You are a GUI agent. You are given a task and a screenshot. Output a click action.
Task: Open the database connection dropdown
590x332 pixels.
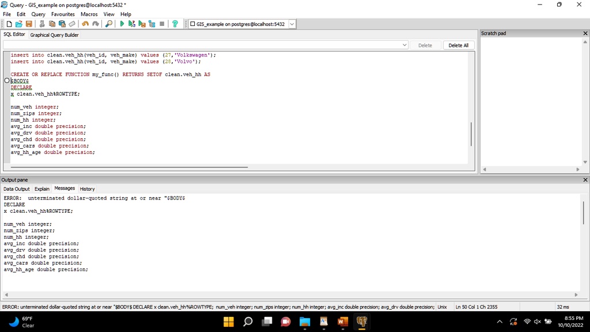coord(292,24)
